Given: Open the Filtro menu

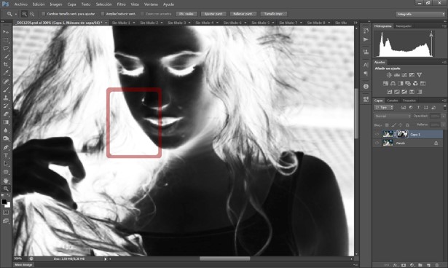Looking at the screenshot, I should coord(121,4).
